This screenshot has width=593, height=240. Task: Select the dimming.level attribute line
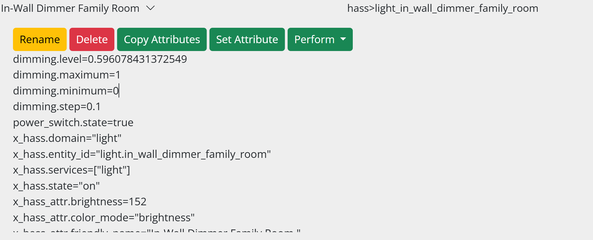pos(100,59)
